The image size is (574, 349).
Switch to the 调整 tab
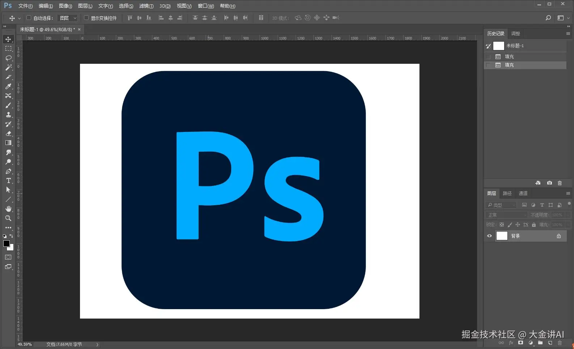[515, 33]
